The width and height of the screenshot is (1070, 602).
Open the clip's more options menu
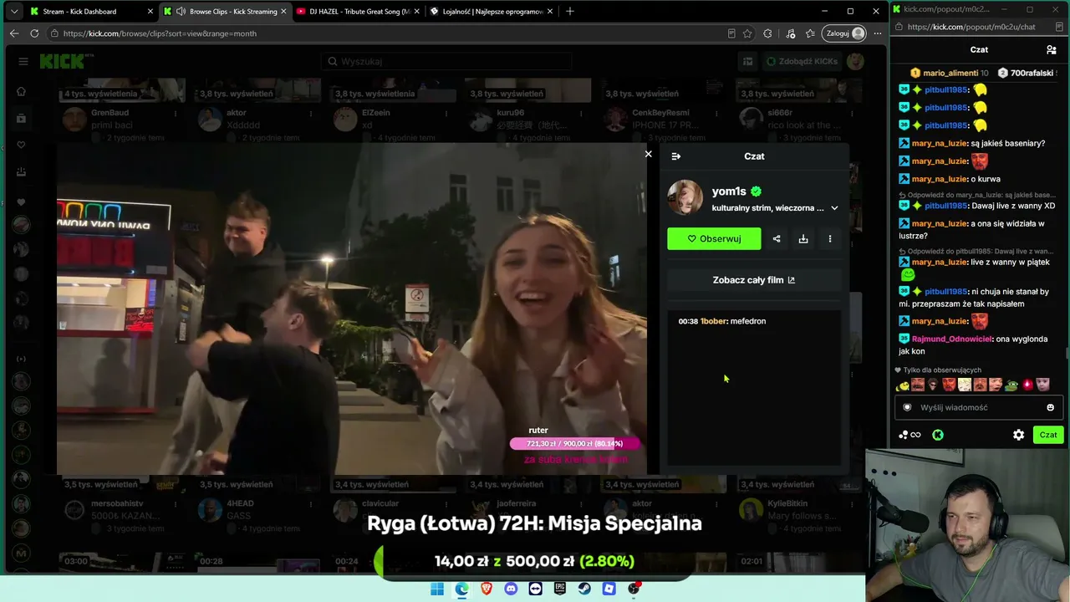pos(830,238)
